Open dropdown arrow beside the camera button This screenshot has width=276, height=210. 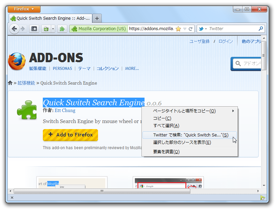53,29
